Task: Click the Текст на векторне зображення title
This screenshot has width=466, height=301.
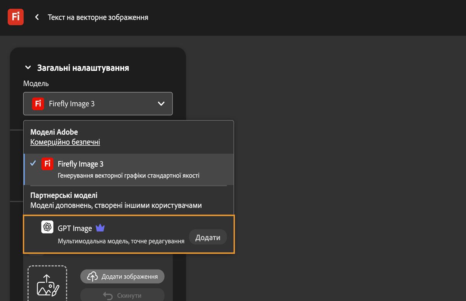Action: [98, 17]
